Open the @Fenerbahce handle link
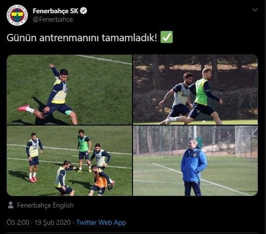 53,20
